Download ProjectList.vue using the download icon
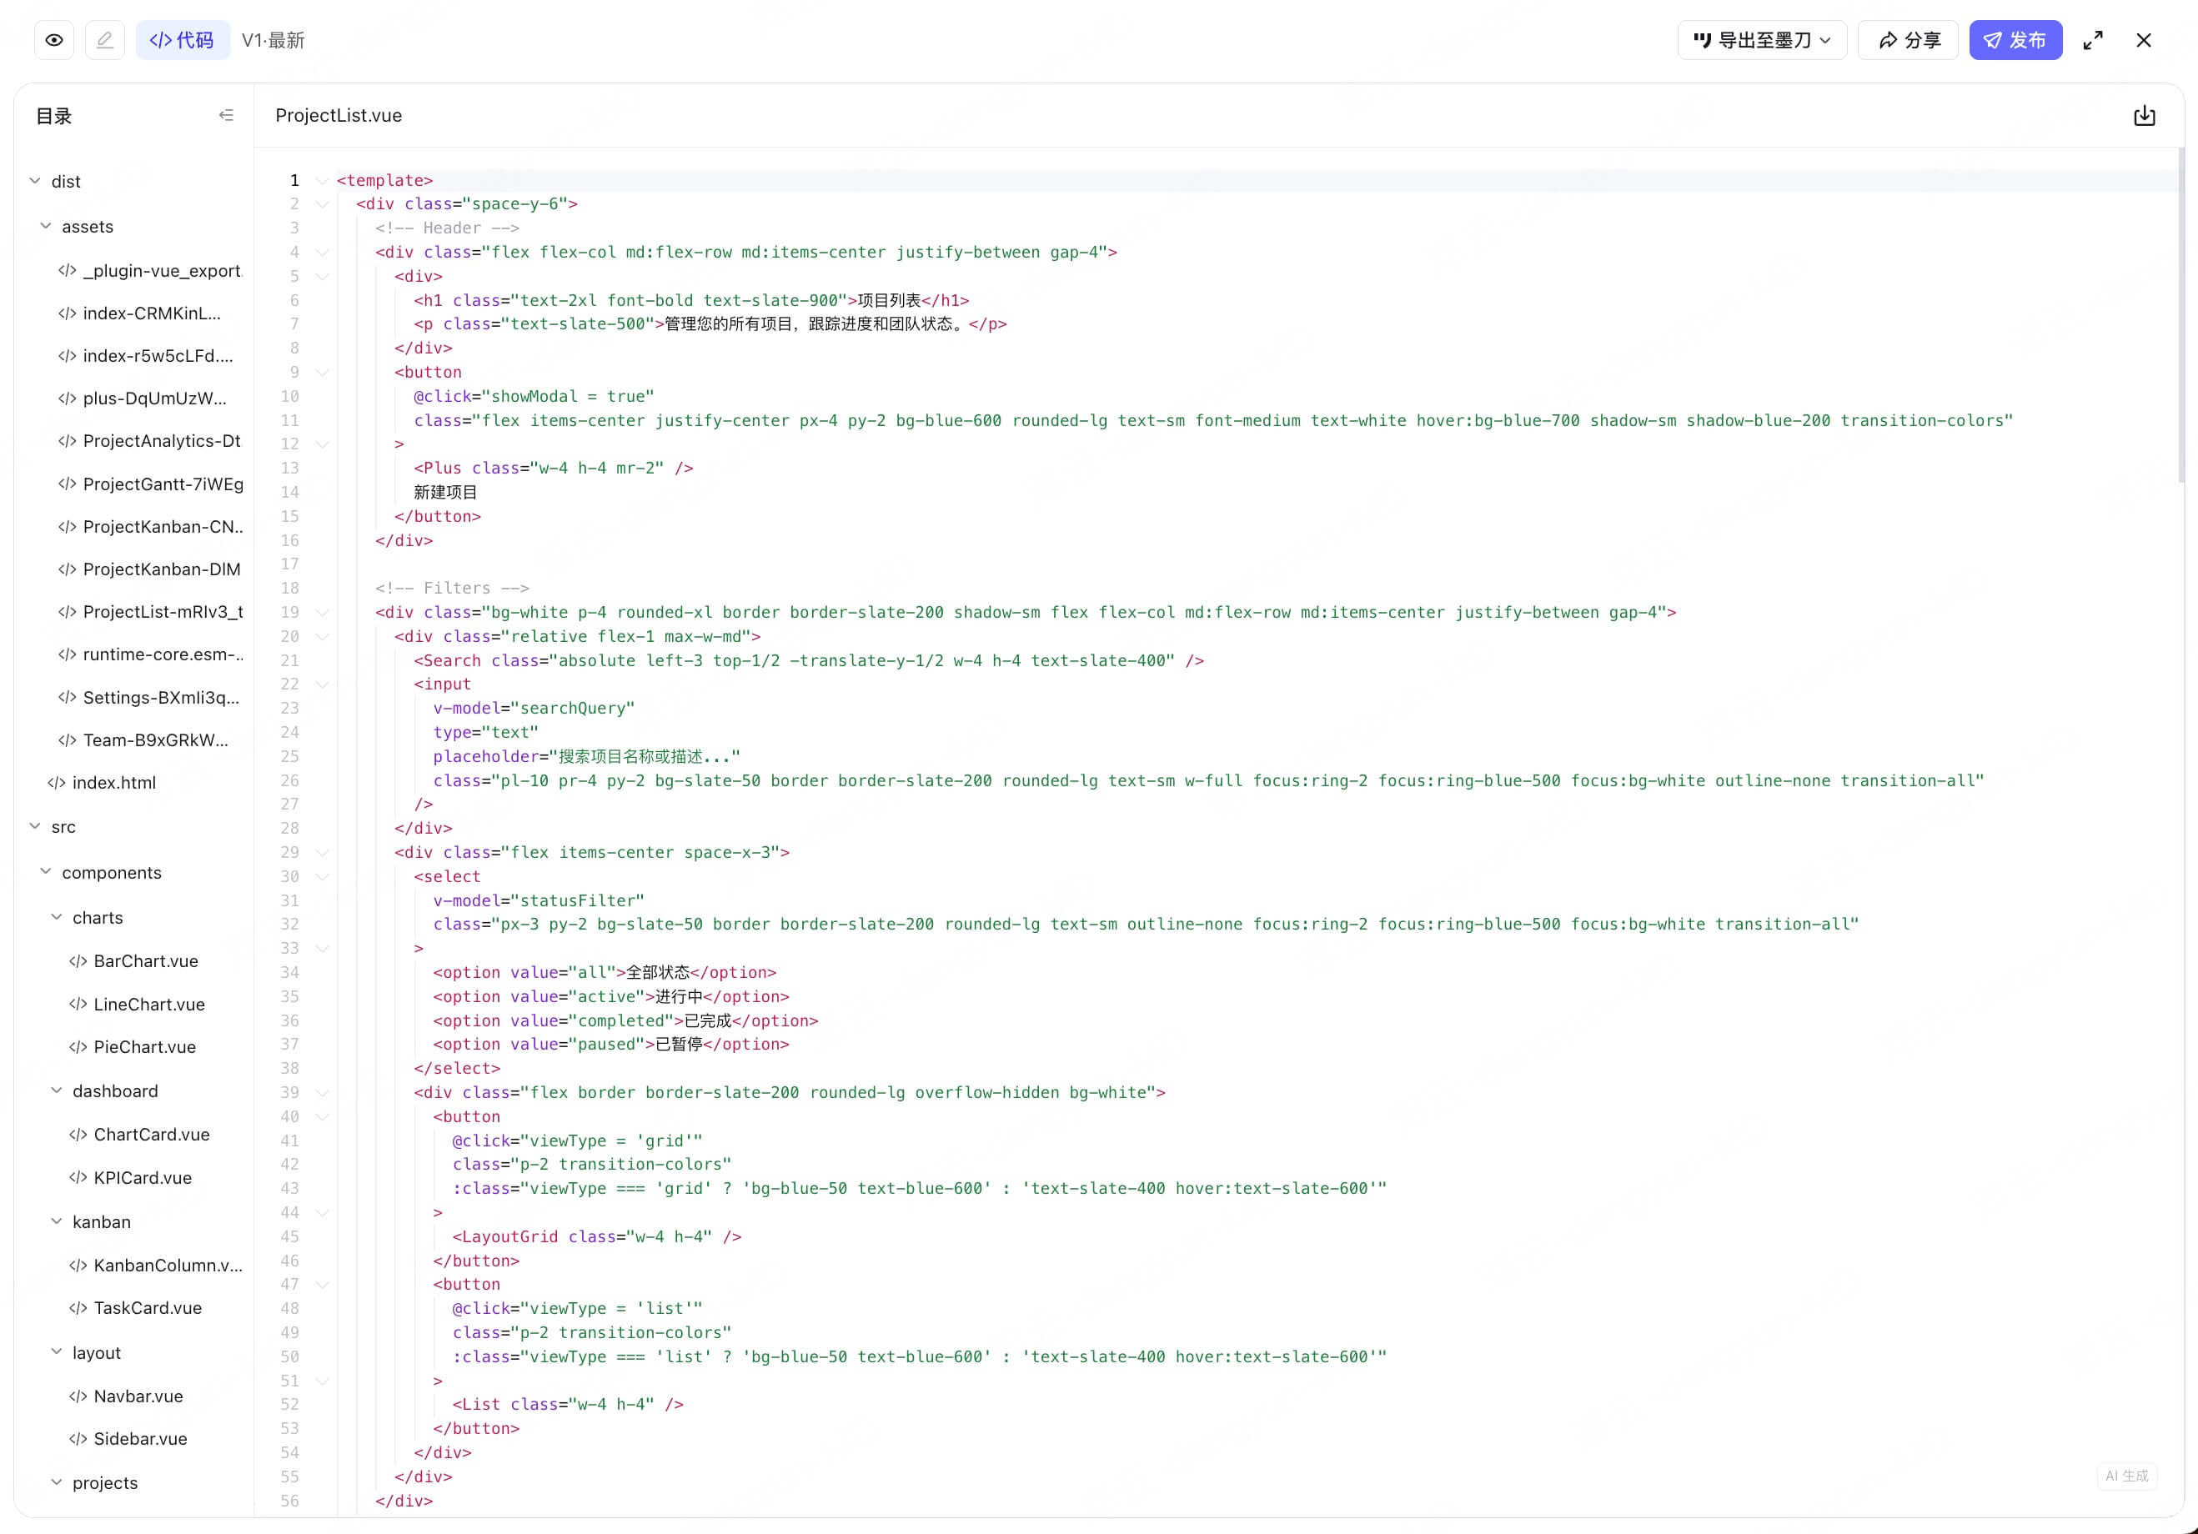The image size is (2198, 1534). pyautogui.click(x=2145, y=116)
